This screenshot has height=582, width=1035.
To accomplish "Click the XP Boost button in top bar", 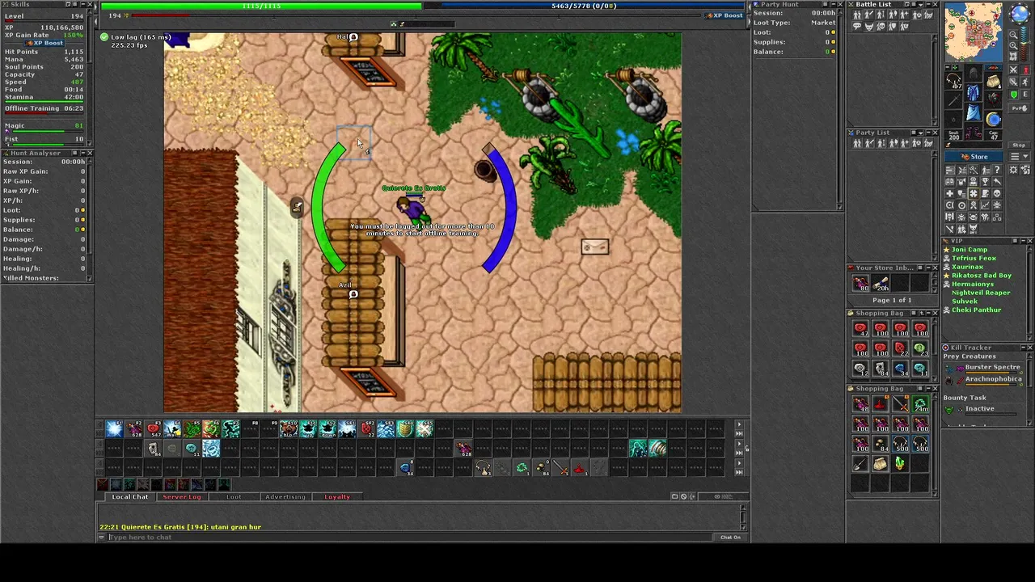I will pyautogui.click(x=724, y=15).
